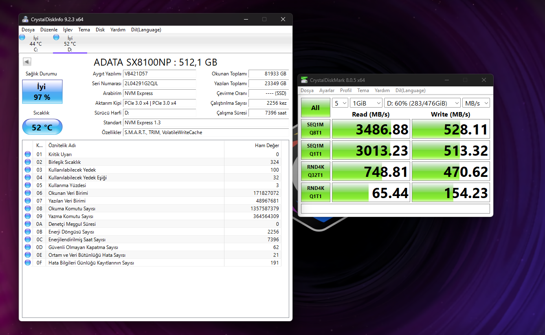Click status orb for attribute 03 Kullanılabilecek Yedek
The height and width of the screenshot is (335, 545).
coord(28,170)
